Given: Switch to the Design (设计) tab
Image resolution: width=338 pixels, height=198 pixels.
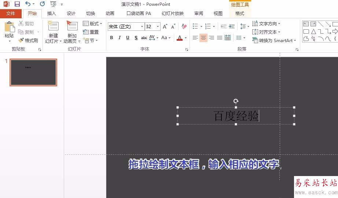Looking at the screenshot, I should [x=71, y=14].
